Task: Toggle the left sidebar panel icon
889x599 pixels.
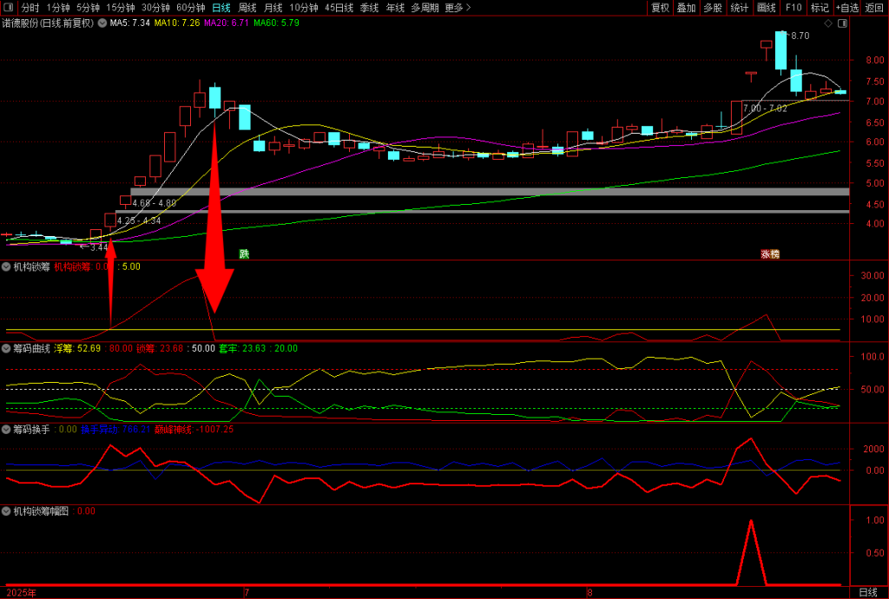Action: click(10, 8)
